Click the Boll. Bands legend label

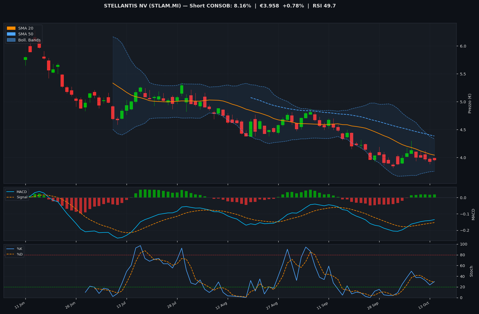tap(29, 40)
